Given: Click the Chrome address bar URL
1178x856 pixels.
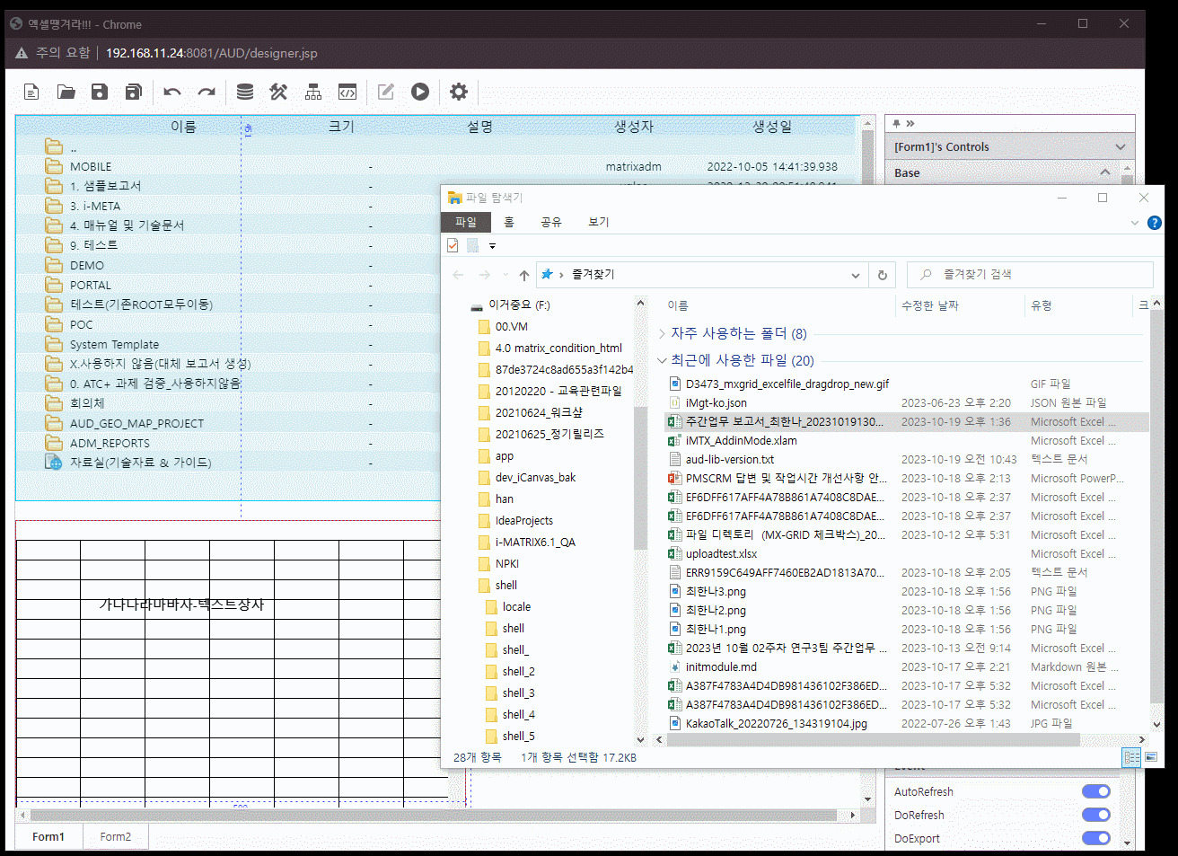Looking at the screenshot, I should 212,53.
